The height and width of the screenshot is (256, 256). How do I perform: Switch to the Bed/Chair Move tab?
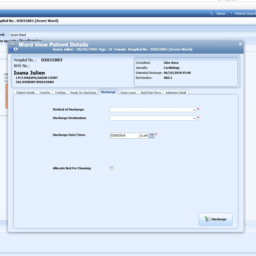pos(151,93)
